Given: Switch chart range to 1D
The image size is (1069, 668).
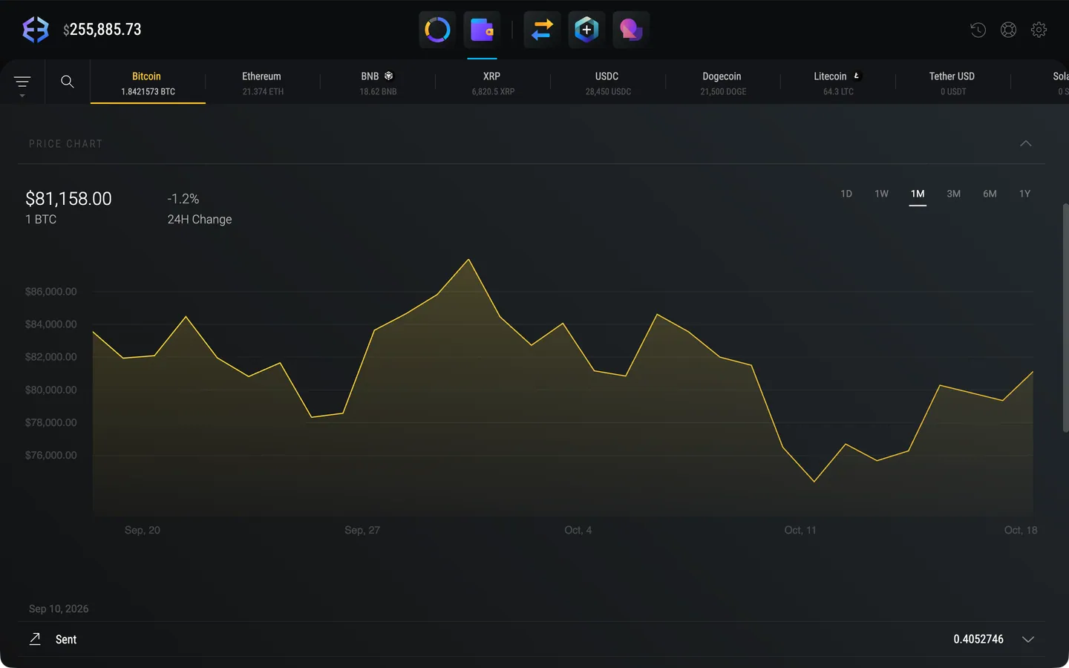Looking at the screenshot, I should [x=846, y=194].
